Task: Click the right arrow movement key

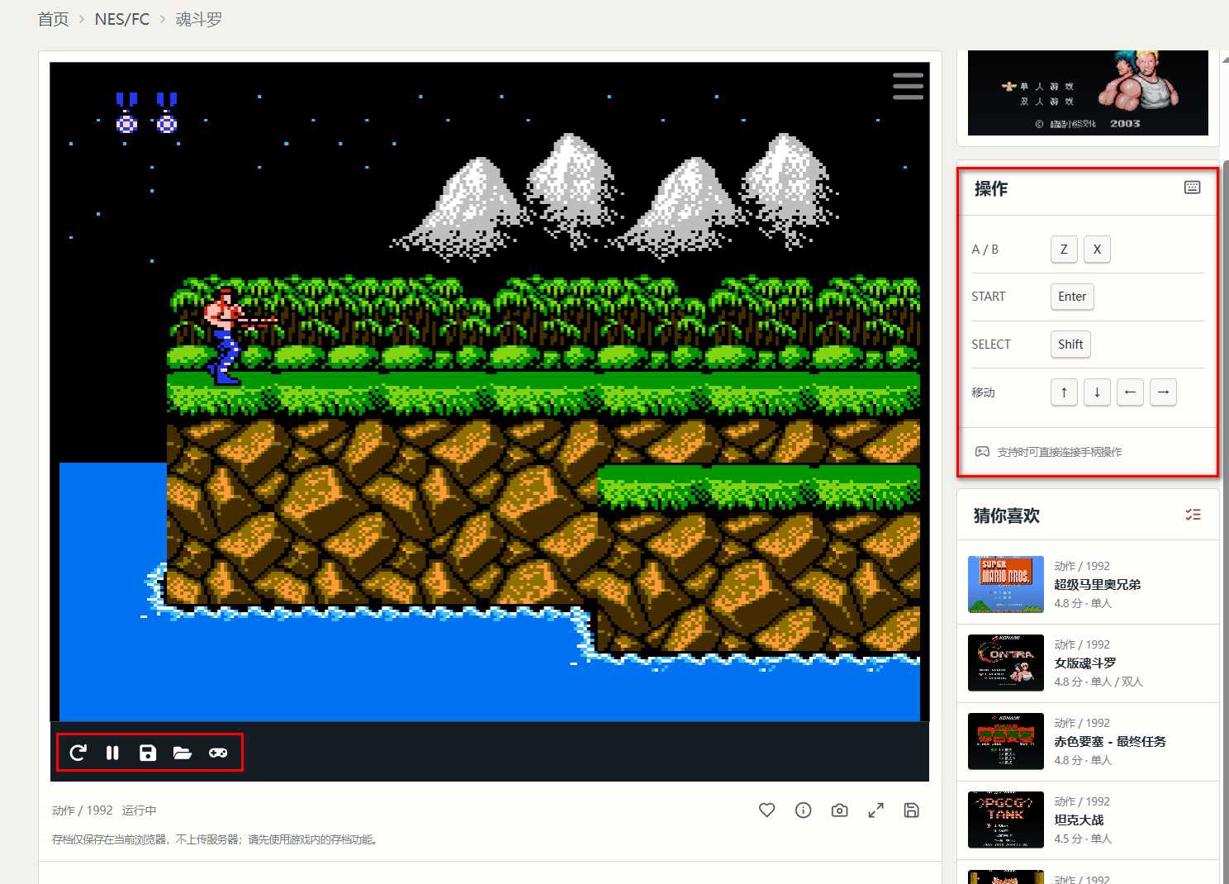Action: [x=1163, y=392]
